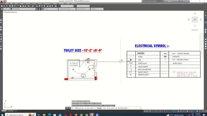The width and height of the screenshot is (207, 116).
Task: Click the W compass direction on ViewCube
Action: (189, 20)
